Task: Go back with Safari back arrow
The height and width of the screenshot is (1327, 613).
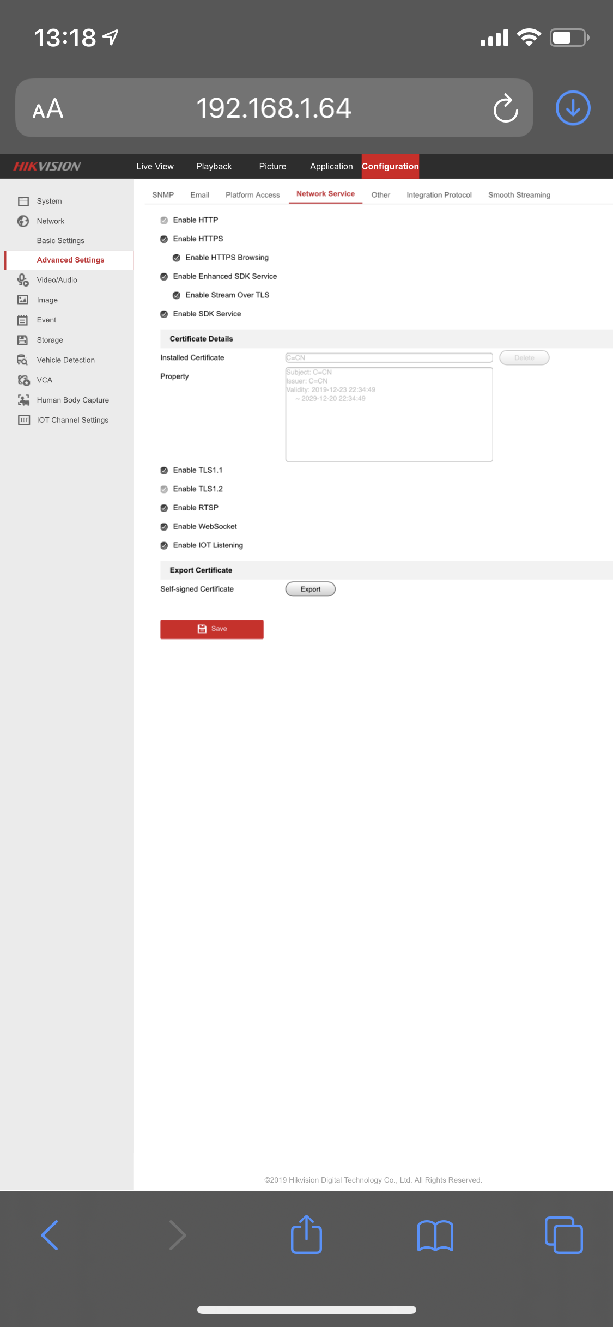Action: [x=50, y=1234]
